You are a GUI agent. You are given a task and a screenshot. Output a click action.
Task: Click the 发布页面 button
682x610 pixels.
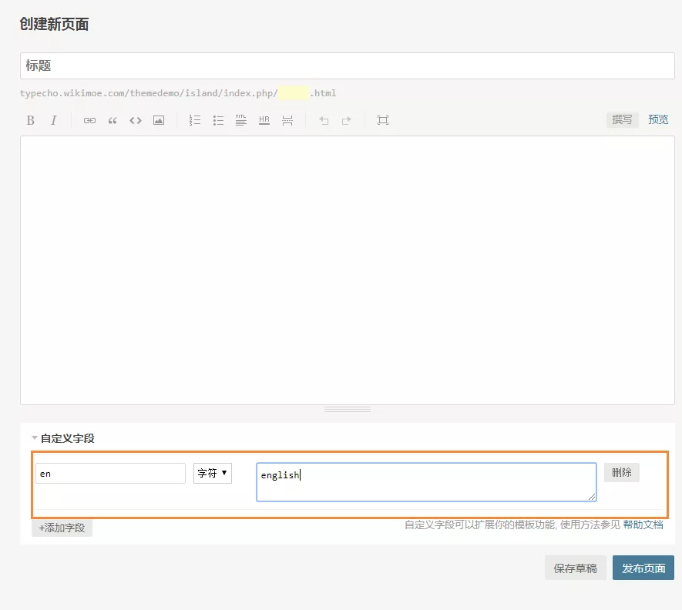[x=643, y=568]
